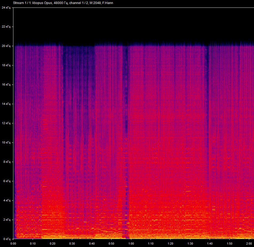Click the 2 кГц frequency label
Viewport: 254px width, 247px height.
7,220
